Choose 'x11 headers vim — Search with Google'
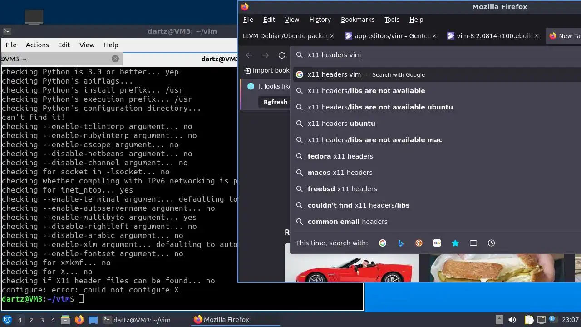 (437, 74)
